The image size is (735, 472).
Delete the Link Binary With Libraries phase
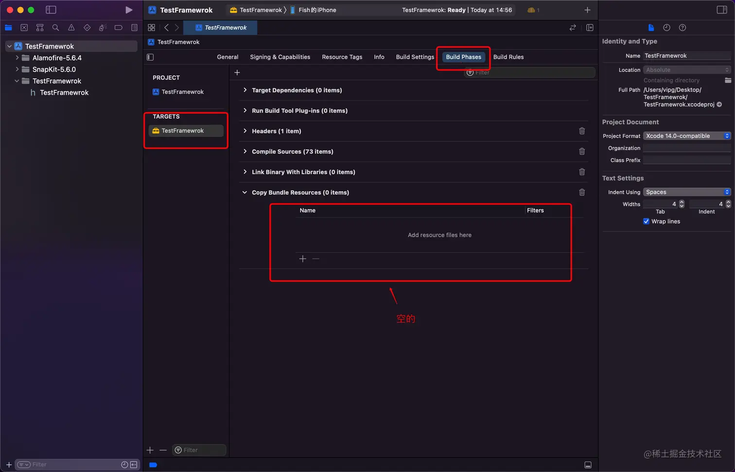[582, 172]
